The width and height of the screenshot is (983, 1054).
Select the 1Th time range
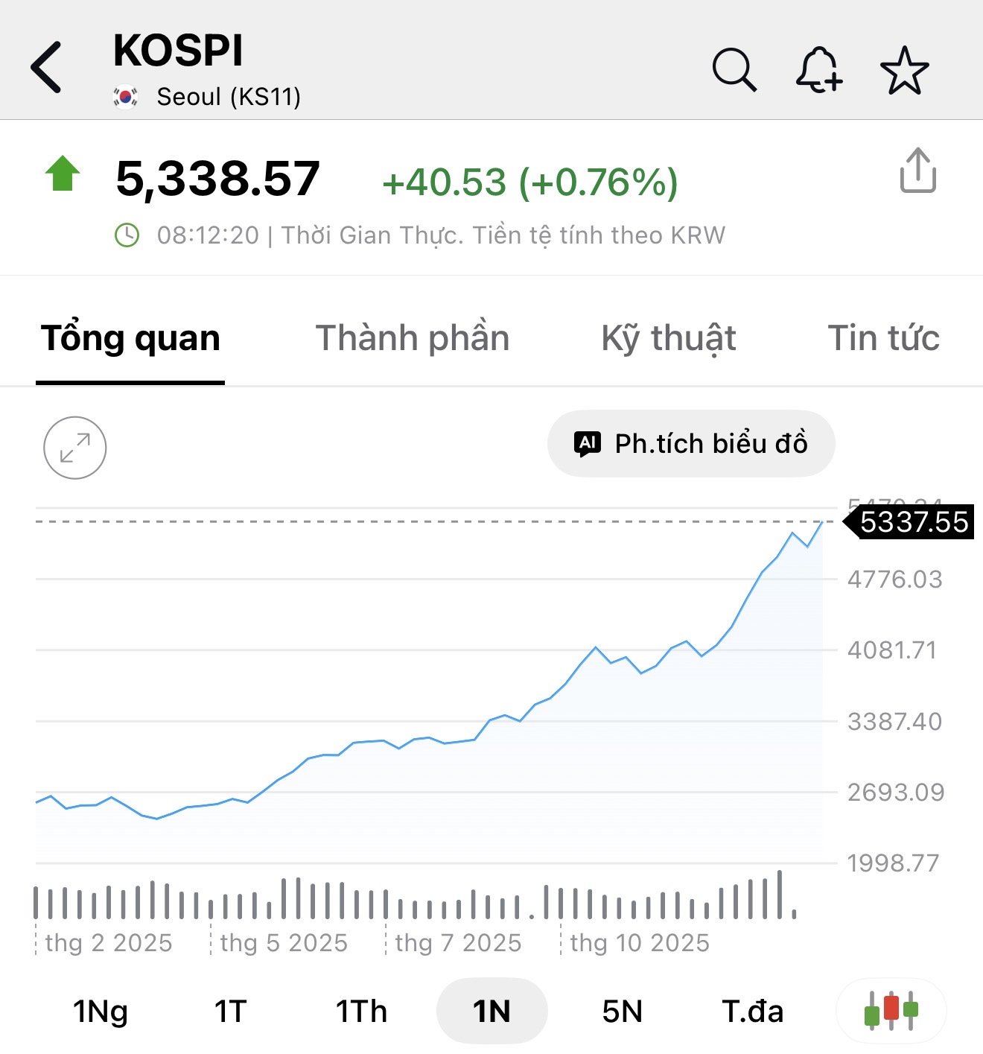point(361,1012)
